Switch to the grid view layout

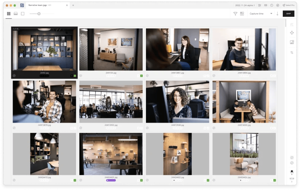point(8,13)
